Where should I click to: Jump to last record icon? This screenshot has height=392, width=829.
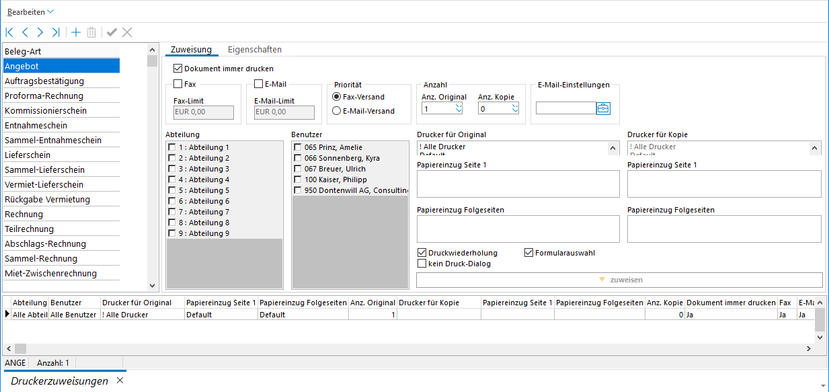[56, 32]
